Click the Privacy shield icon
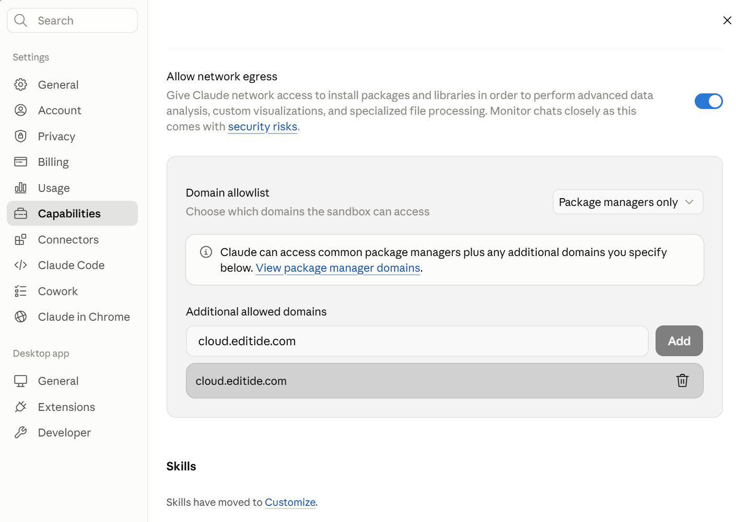This screenshot has width=736, height=522. (x=20, y=136)
